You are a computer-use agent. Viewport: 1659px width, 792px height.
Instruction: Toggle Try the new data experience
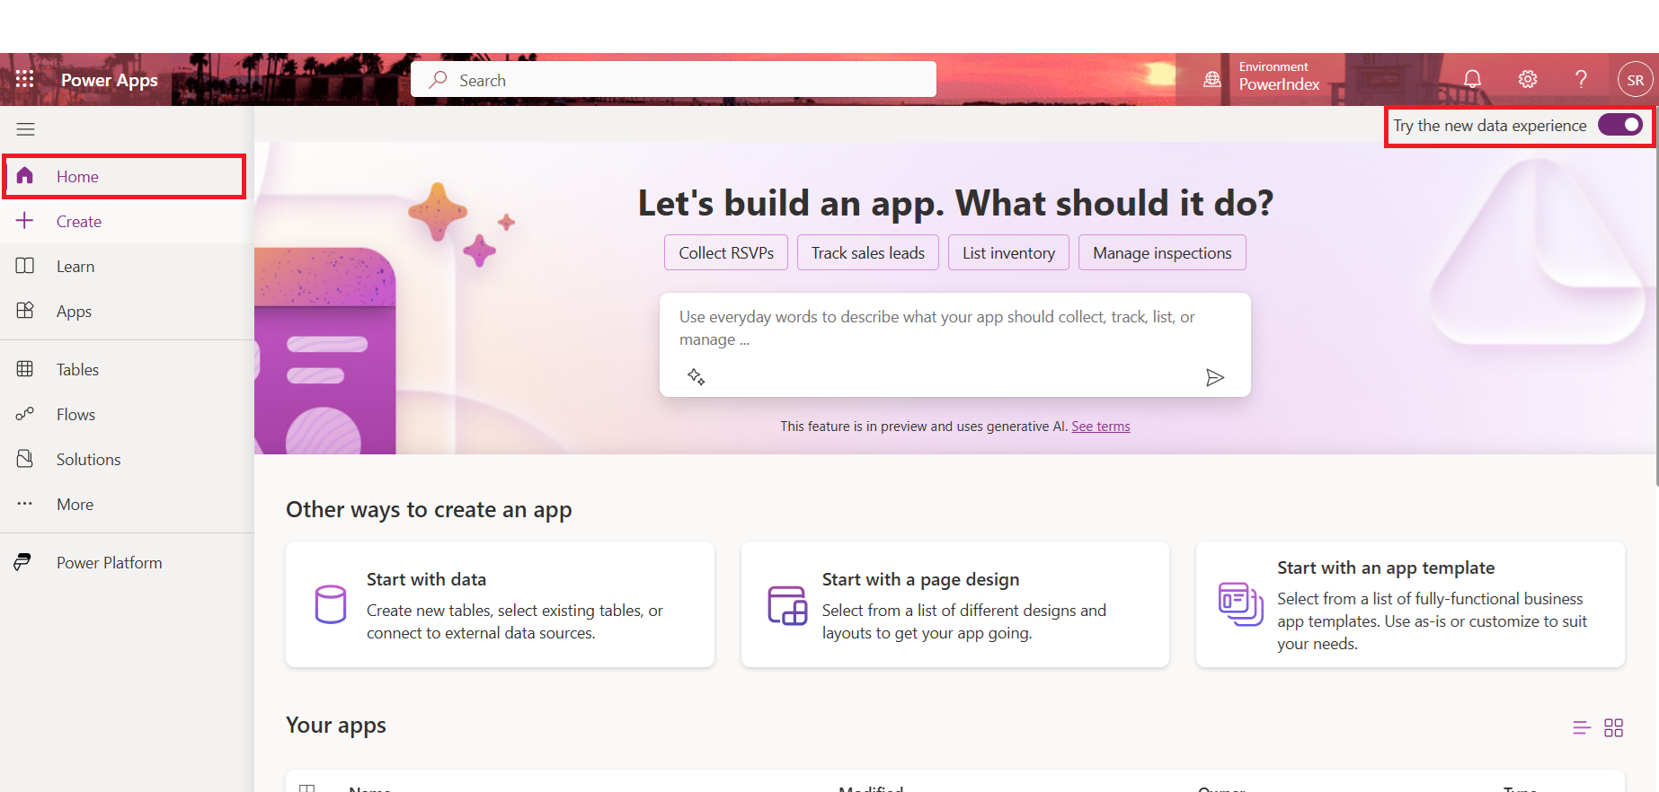pyautogui.click(x=1619, y=126)
